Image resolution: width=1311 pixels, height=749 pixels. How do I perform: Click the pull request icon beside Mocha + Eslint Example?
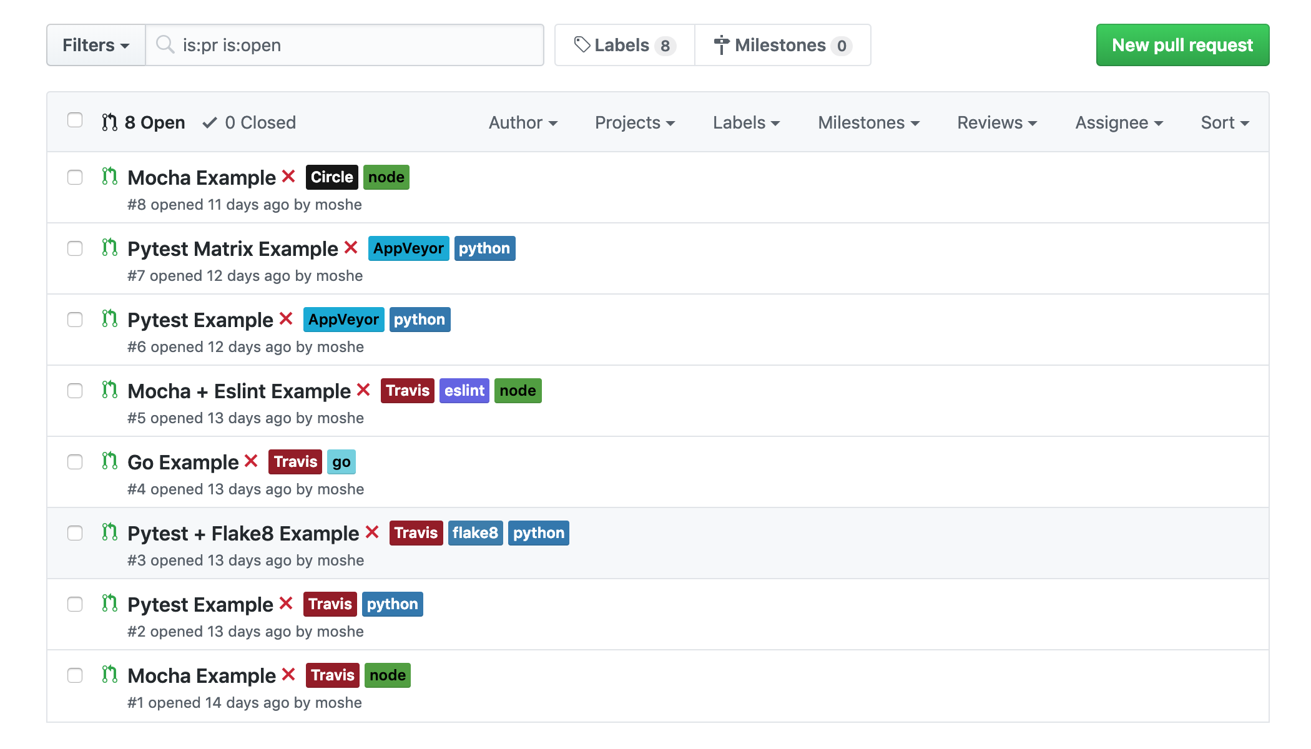click(x=110, y=390)
